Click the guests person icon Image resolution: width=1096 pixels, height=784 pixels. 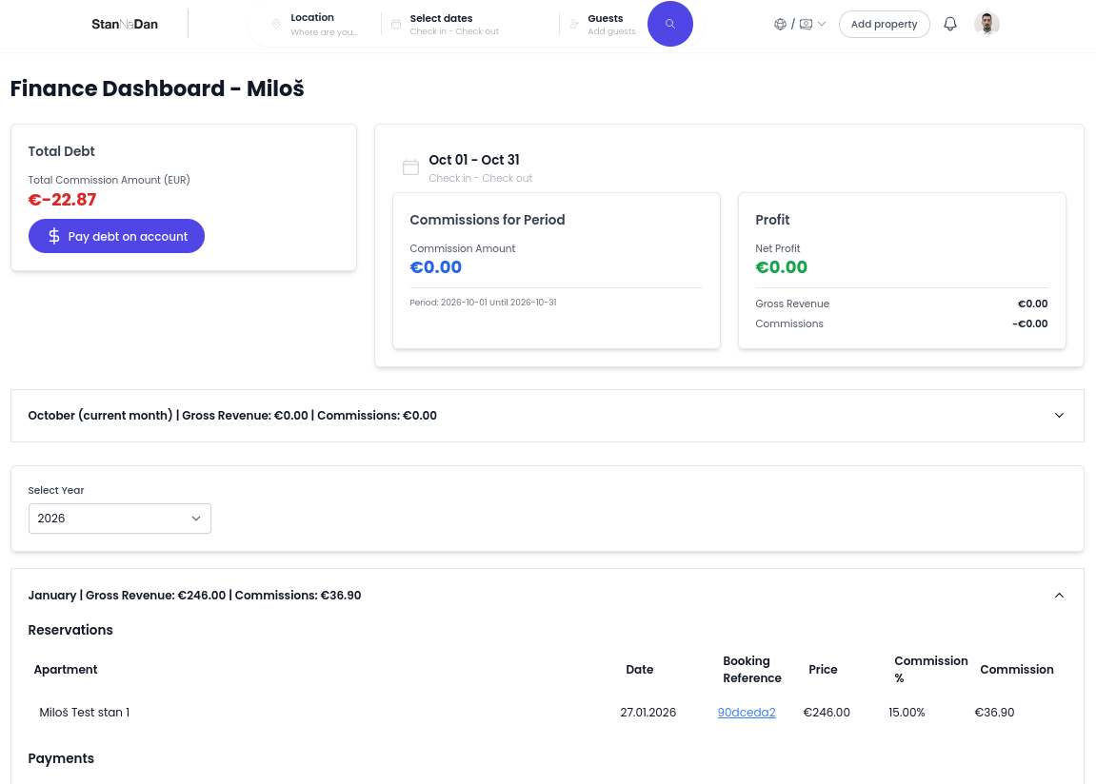point(574,24)
